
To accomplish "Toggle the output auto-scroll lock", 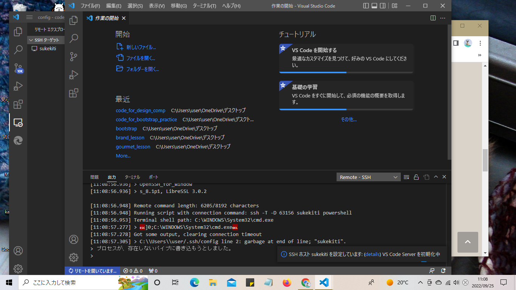I will [x=416, y=177].
